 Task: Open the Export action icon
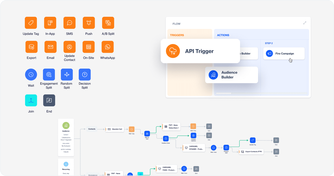pyautogui.click(x=31, y=47)
